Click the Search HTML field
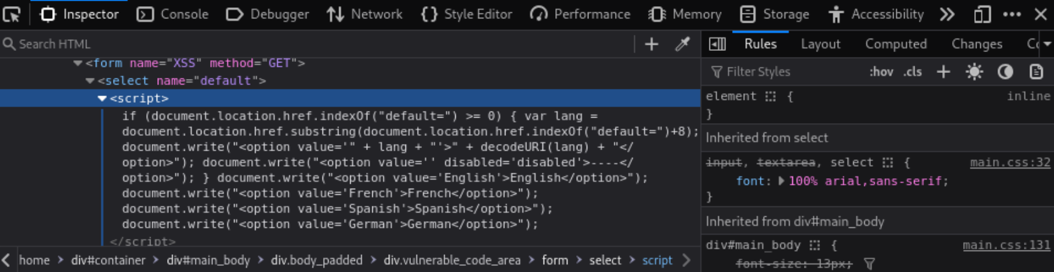Screen dimensions: 1054x272 (x=316, y=44)
